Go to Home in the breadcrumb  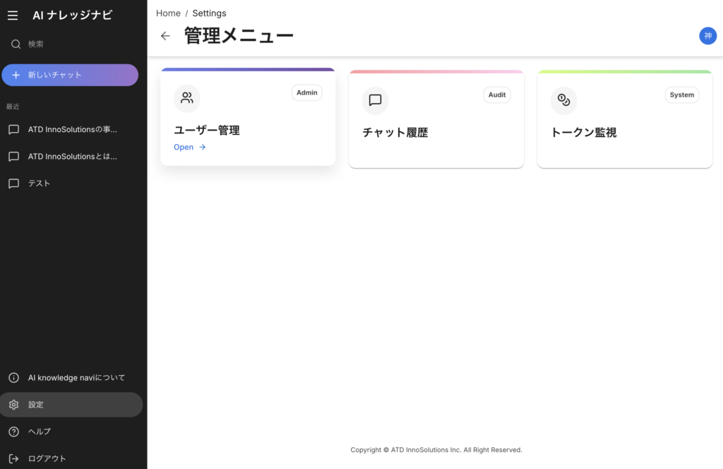pos(168,13)
